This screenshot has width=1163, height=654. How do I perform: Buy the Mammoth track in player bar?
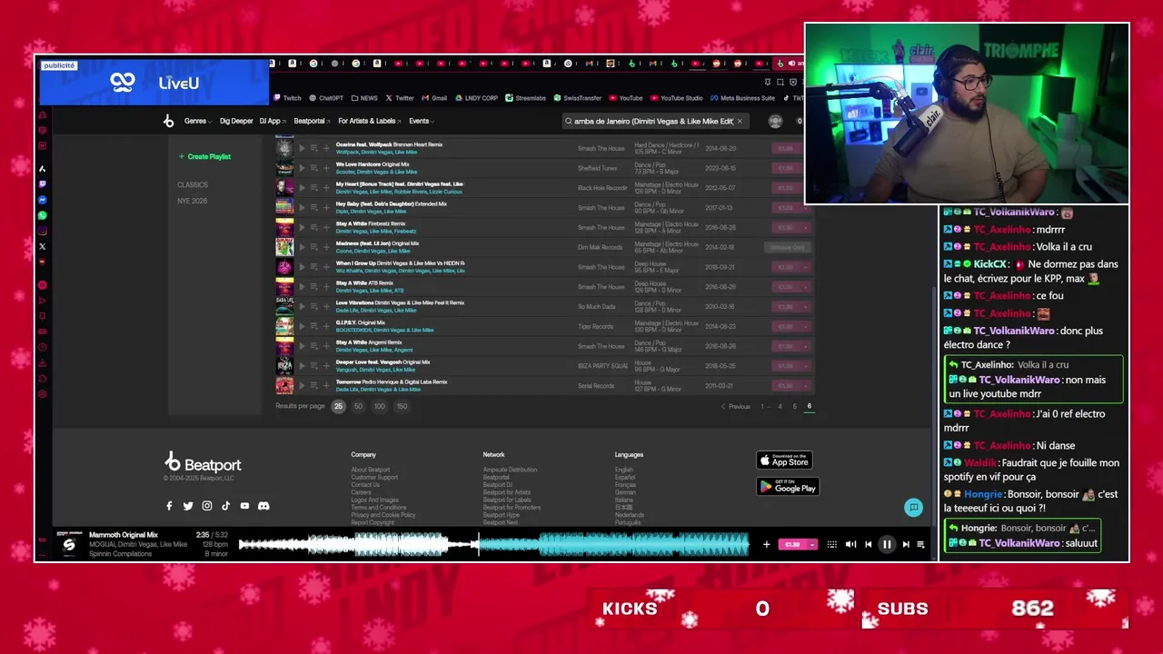click(792, 545)
